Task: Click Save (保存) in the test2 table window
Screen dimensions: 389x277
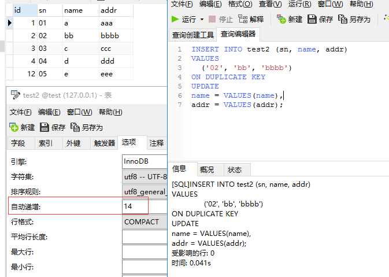Action: (53, 127)
